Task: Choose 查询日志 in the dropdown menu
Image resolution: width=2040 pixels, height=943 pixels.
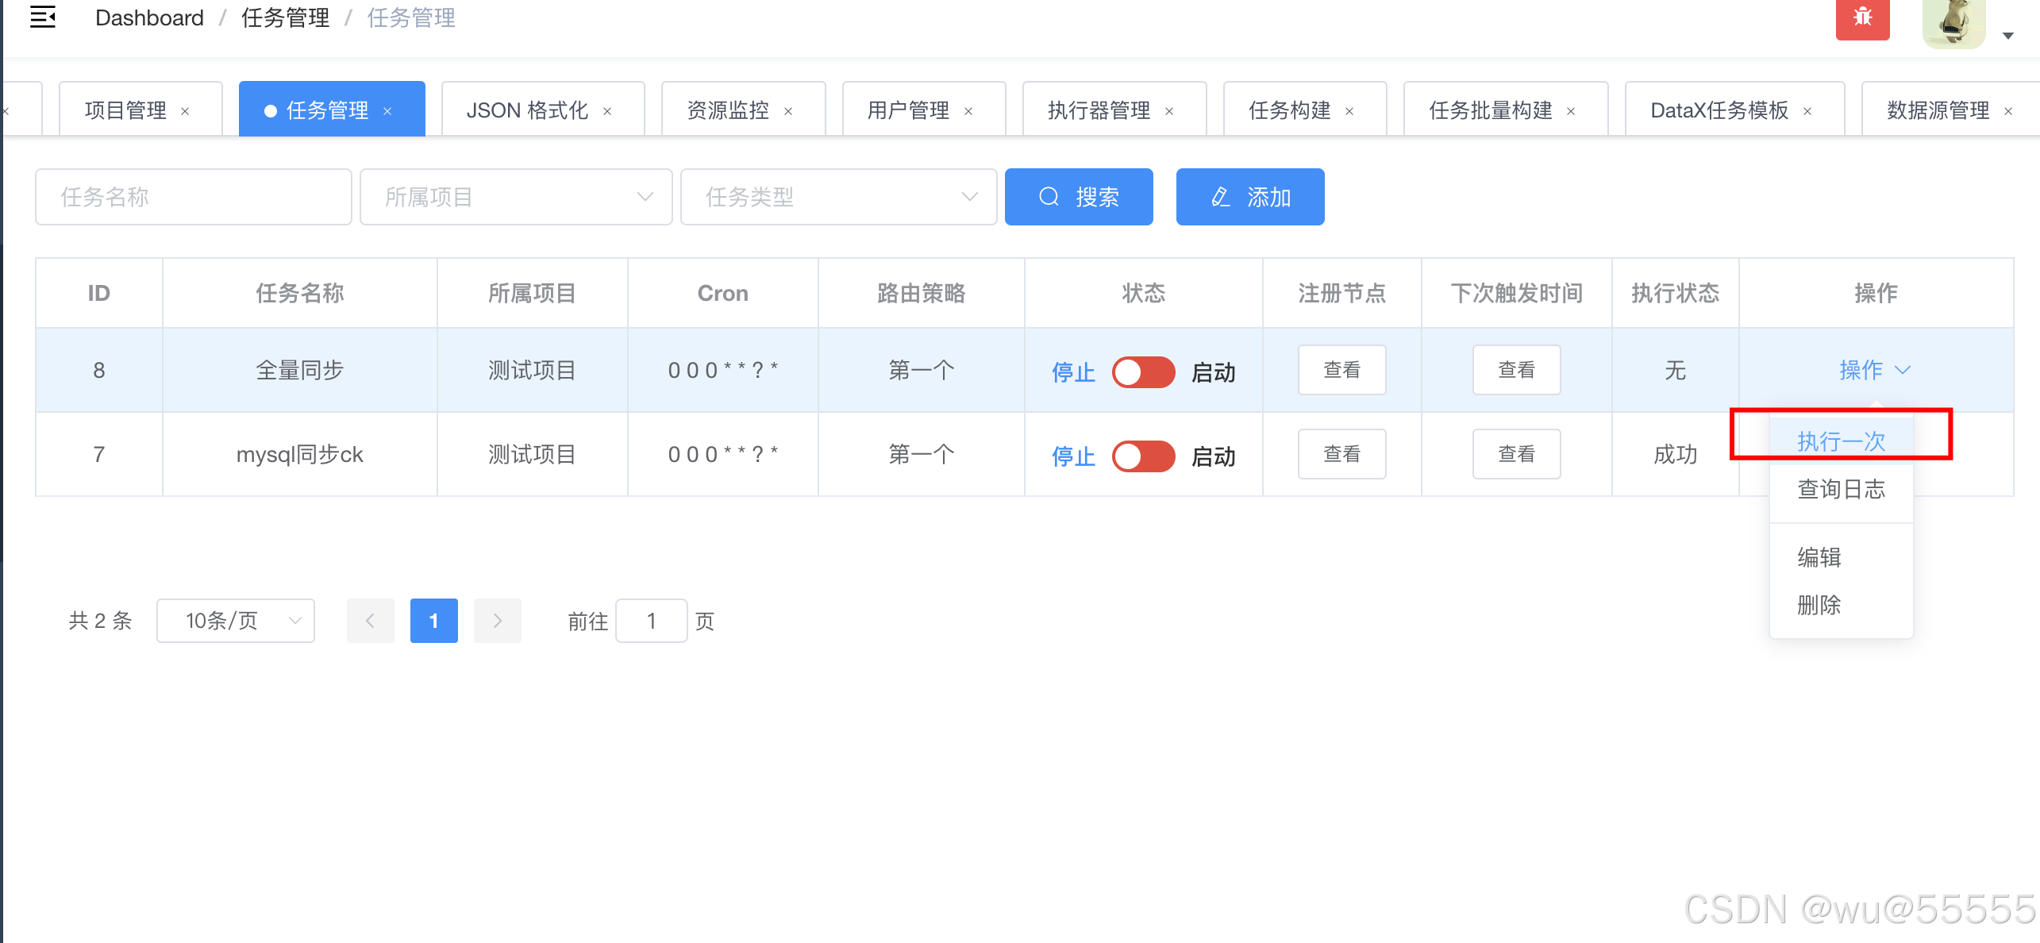Action: point(1841,489)
